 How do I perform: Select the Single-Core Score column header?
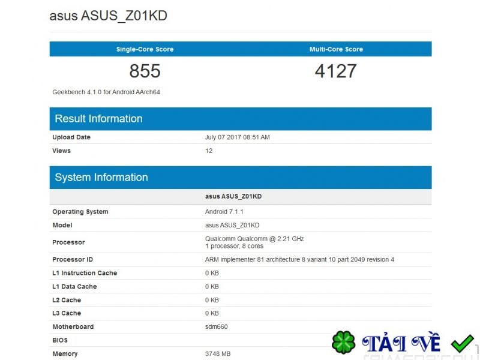click(x=144, y=49)
